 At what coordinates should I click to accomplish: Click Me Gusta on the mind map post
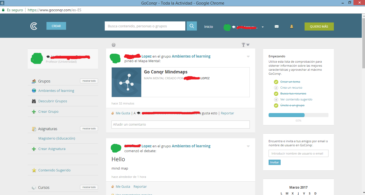click(x=123, y=113)
